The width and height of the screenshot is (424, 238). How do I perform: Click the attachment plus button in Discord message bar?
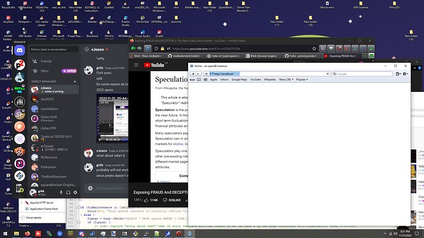click(x=90, y=188)
